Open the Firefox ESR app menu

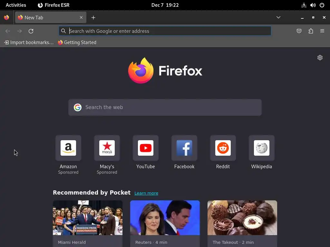tap(54, 5)
